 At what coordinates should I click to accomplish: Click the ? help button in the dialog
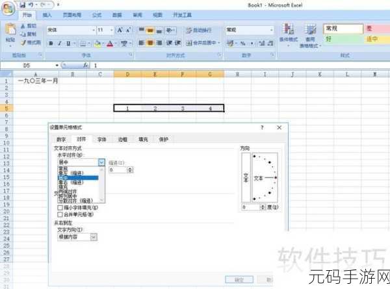coord(262,127)
